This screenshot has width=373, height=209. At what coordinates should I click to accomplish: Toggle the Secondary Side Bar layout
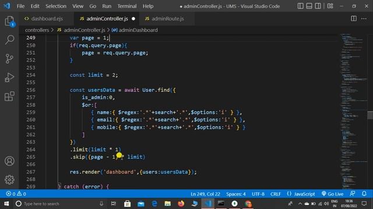pyautogui.click(x=318, y=6)
